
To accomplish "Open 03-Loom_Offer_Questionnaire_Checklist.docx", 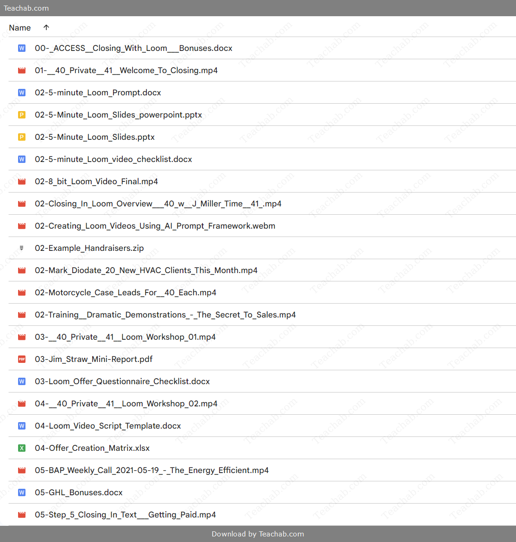I will (122, 381).
